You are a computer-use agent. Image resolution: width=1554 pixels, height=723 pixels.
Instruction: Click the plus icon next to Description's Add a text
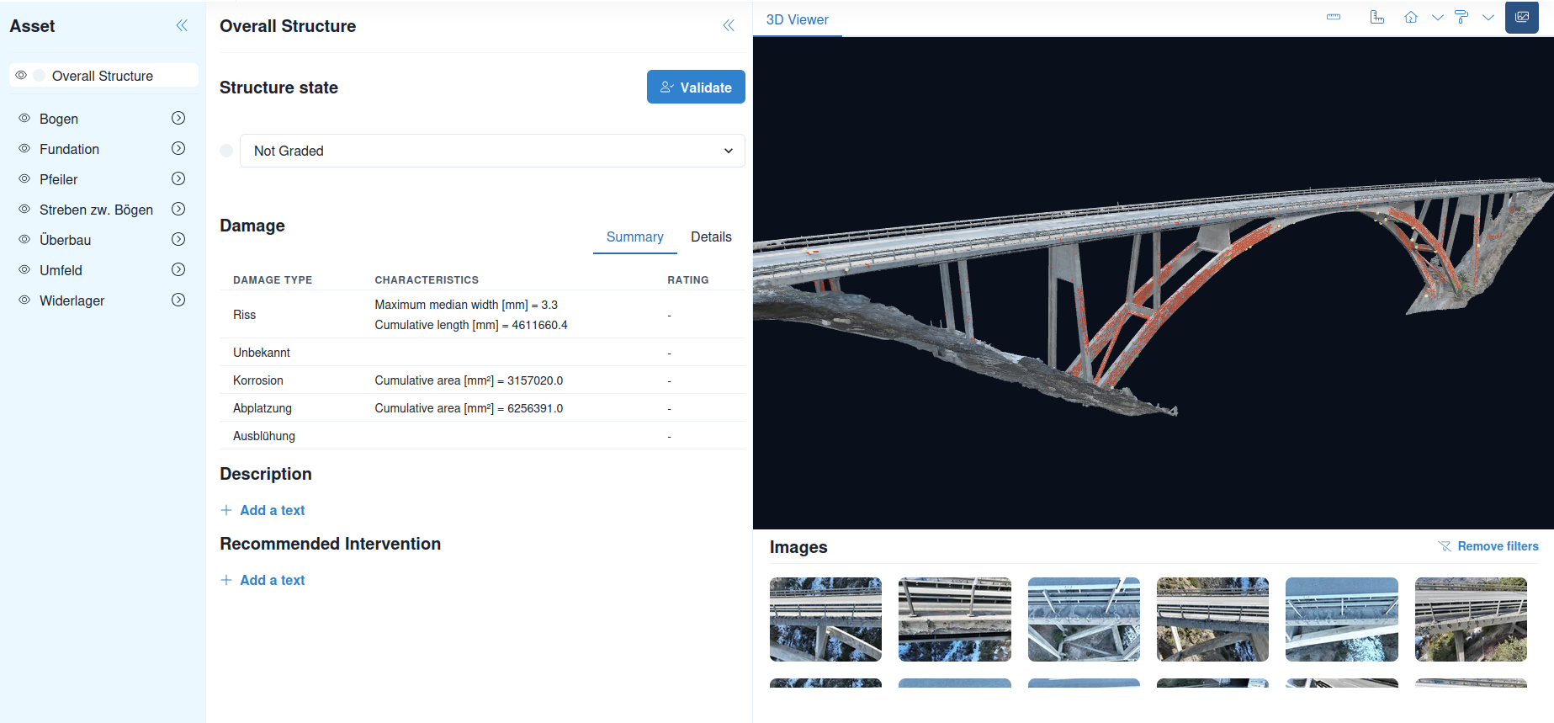[226, 510]
